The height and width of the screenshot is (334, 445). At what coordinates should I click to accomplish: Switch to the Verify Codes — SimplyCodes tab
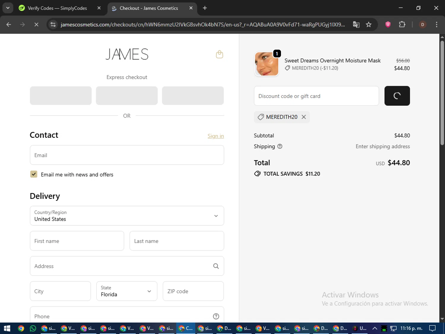(57, 8)
